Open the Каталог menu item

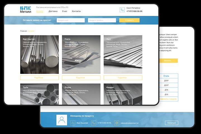pyautogui.click(x=40, y=11)
